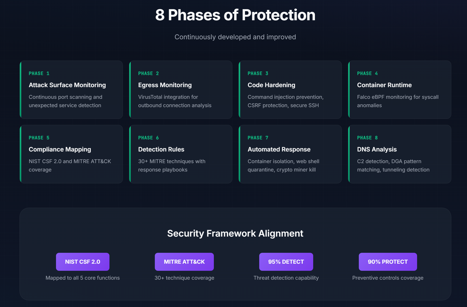
Task: Click the 8 Phases of Protection heading
Action: [235, 15]
